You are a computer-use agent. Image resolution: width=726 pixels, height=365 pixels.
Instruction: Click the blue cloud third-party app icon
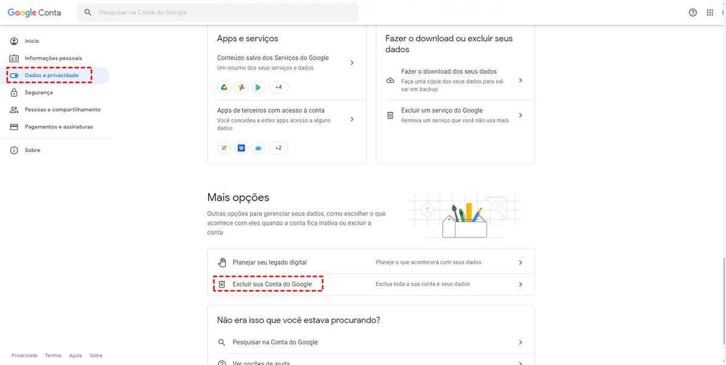click(x=258, y=147)
